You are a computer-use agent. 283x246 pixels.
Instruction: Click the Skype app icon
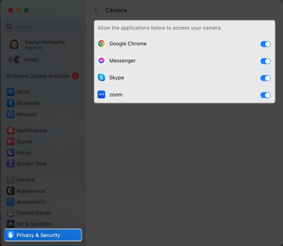[101, 77]
